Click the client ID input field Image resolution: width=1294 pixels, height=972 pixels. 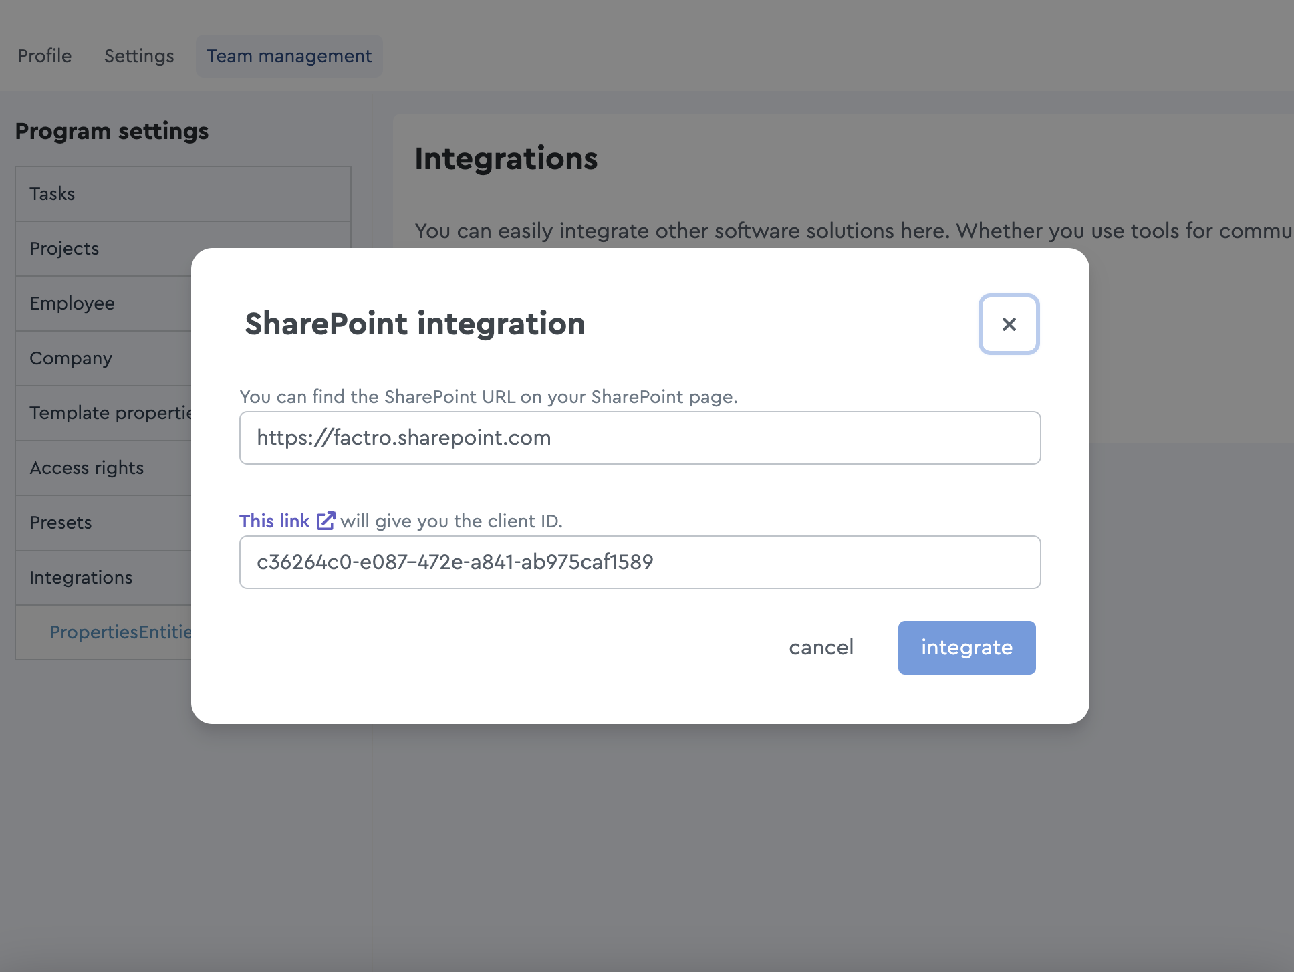(x=640, y=562)
